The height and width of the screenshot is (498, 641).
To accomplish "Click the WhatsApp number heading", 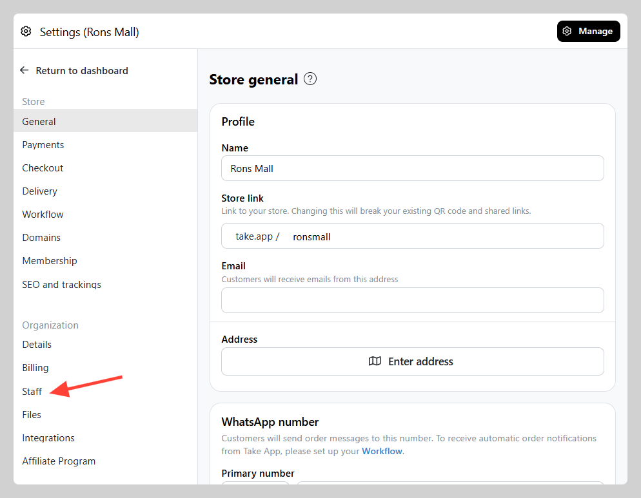I will [270, 422].
